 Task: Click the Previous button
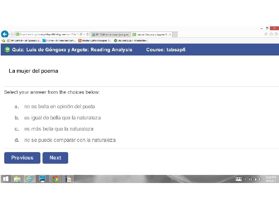pos(22,158)
